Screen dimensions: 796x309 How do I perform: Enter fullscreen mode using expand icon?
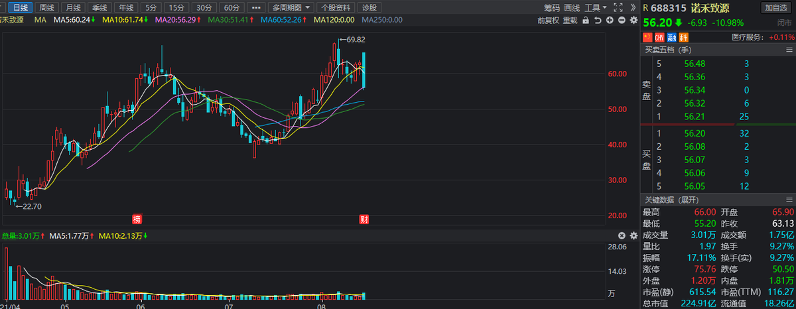click(618, 8)
